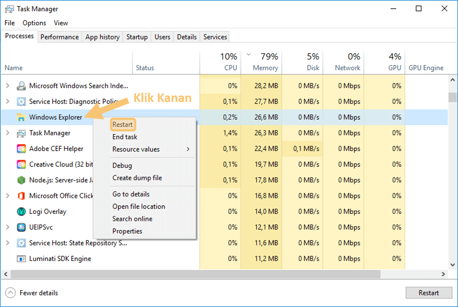Click the Creative Cloud process icon
This screenshot has width=458, height=307.
coord(21,164)
